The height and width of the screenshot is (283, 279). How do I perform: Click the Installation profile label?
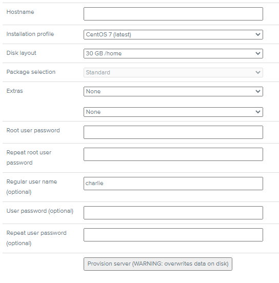point(30,34)
